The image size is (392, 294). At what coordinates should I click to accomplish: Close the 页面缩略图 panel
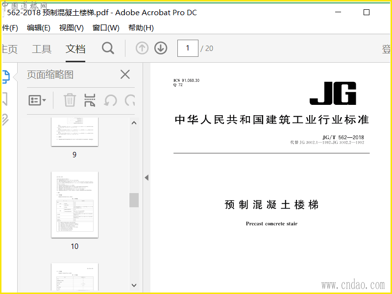[125, 74]
